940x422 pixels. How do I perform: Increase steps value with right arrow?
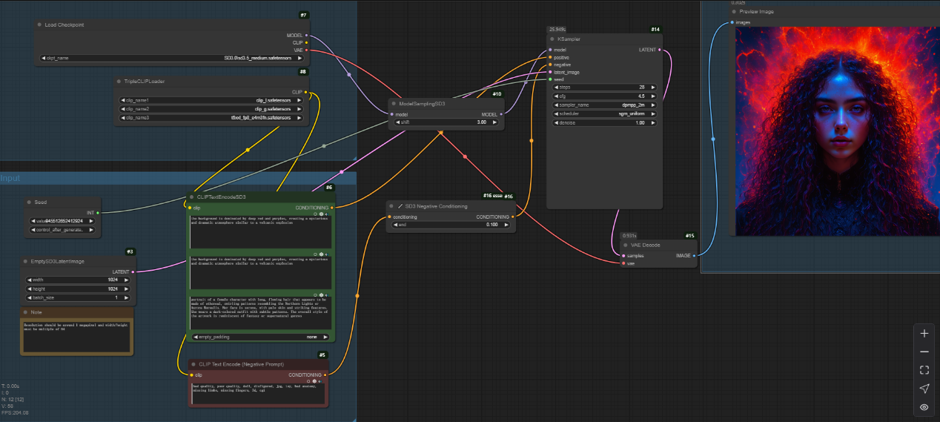click(x=653, y=87)
